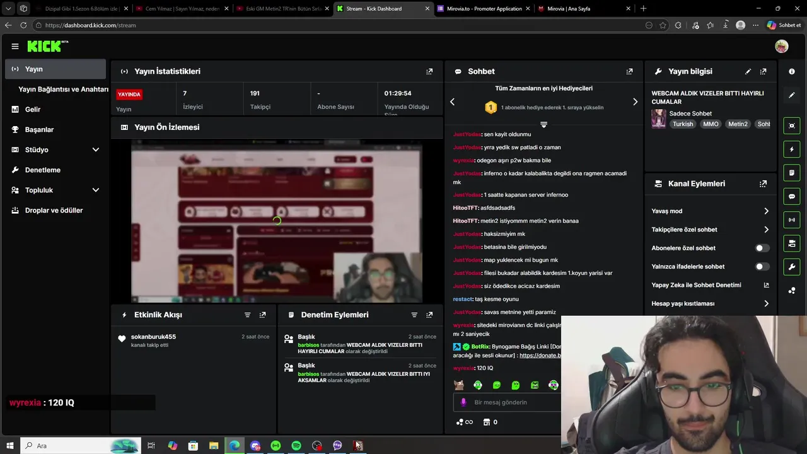
Task: Pop out the Kanal Eylemleri panel
Action: click(763, 183)
